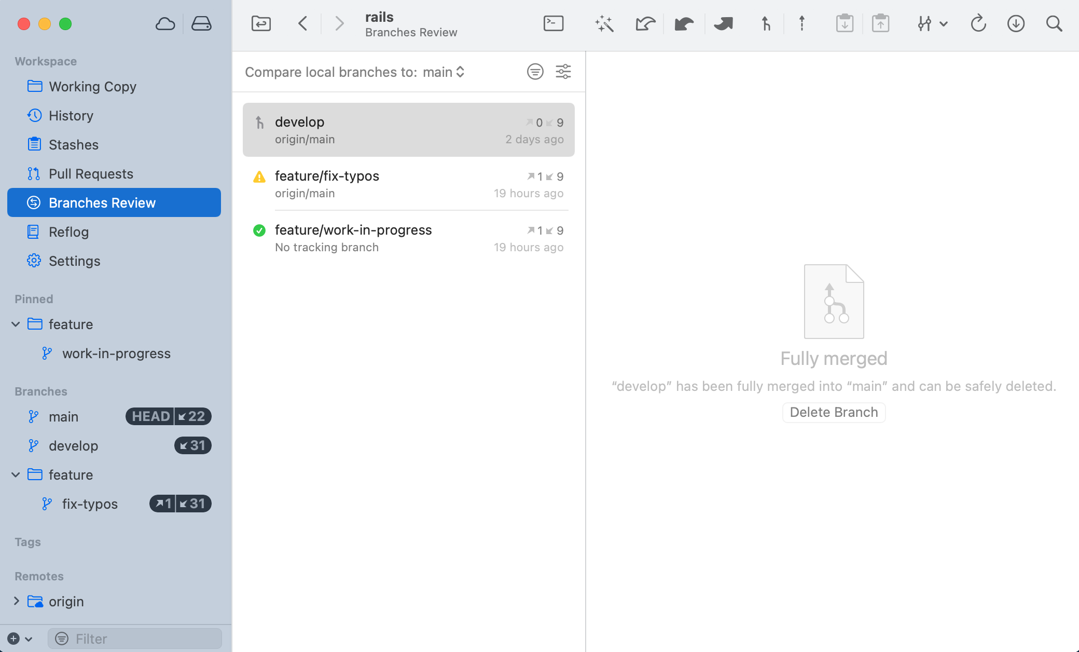Open the terminal window icon

(x=553, y=23)
